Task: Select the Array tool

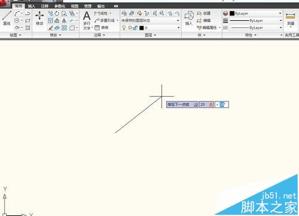Action: [64, 27]
